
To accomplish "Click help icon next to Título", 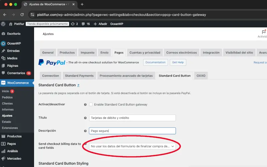I will pos(85,118).
